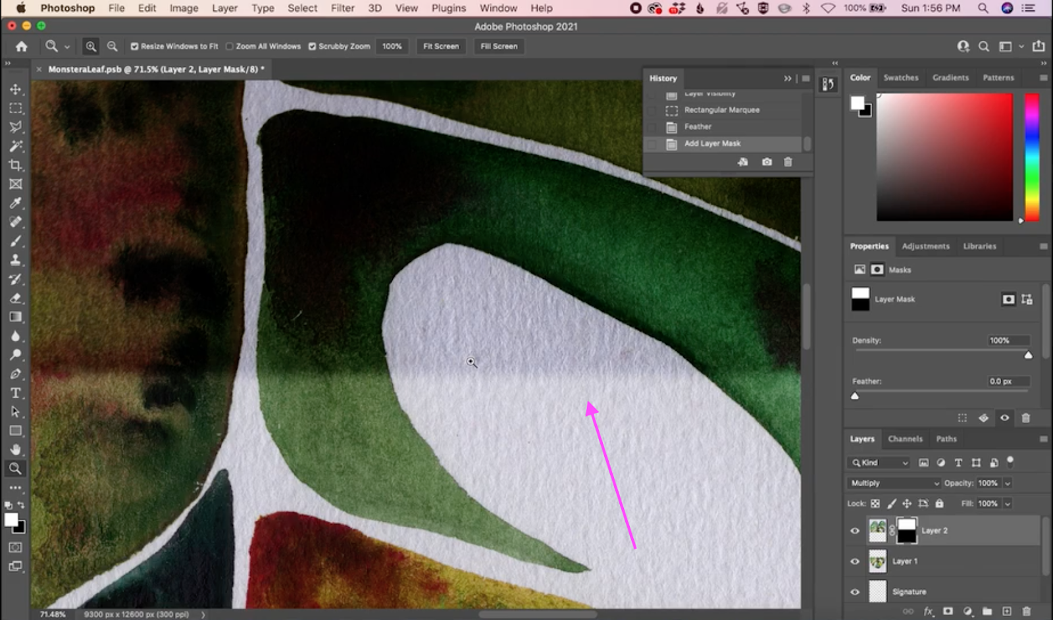The width and height of the screenshot is (1053, 620).
Task: Open the Add Layer Style fx menu
Action: tap(928, 611)
